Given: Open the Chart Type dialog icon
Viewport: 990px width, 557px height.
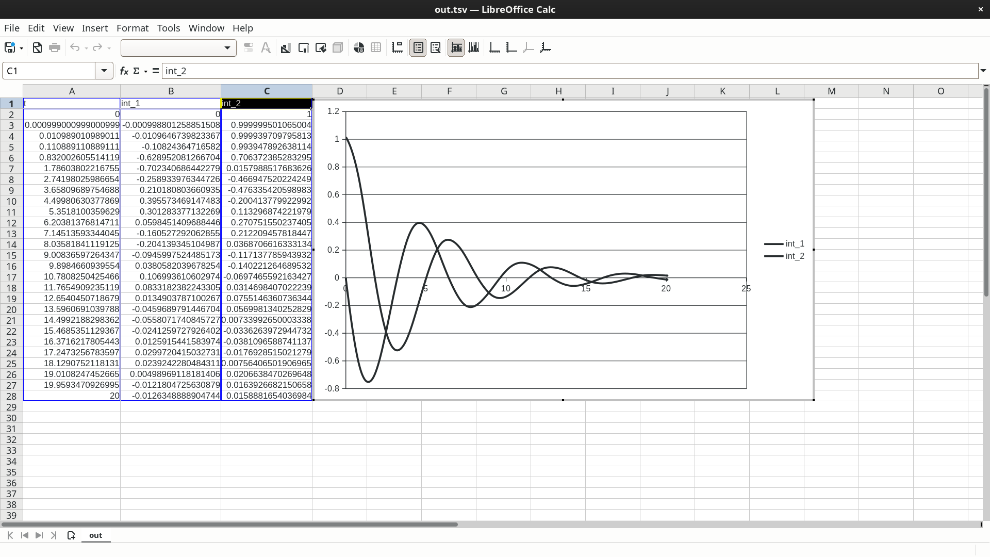Looking at the screenshot, I should pos(285,48).
